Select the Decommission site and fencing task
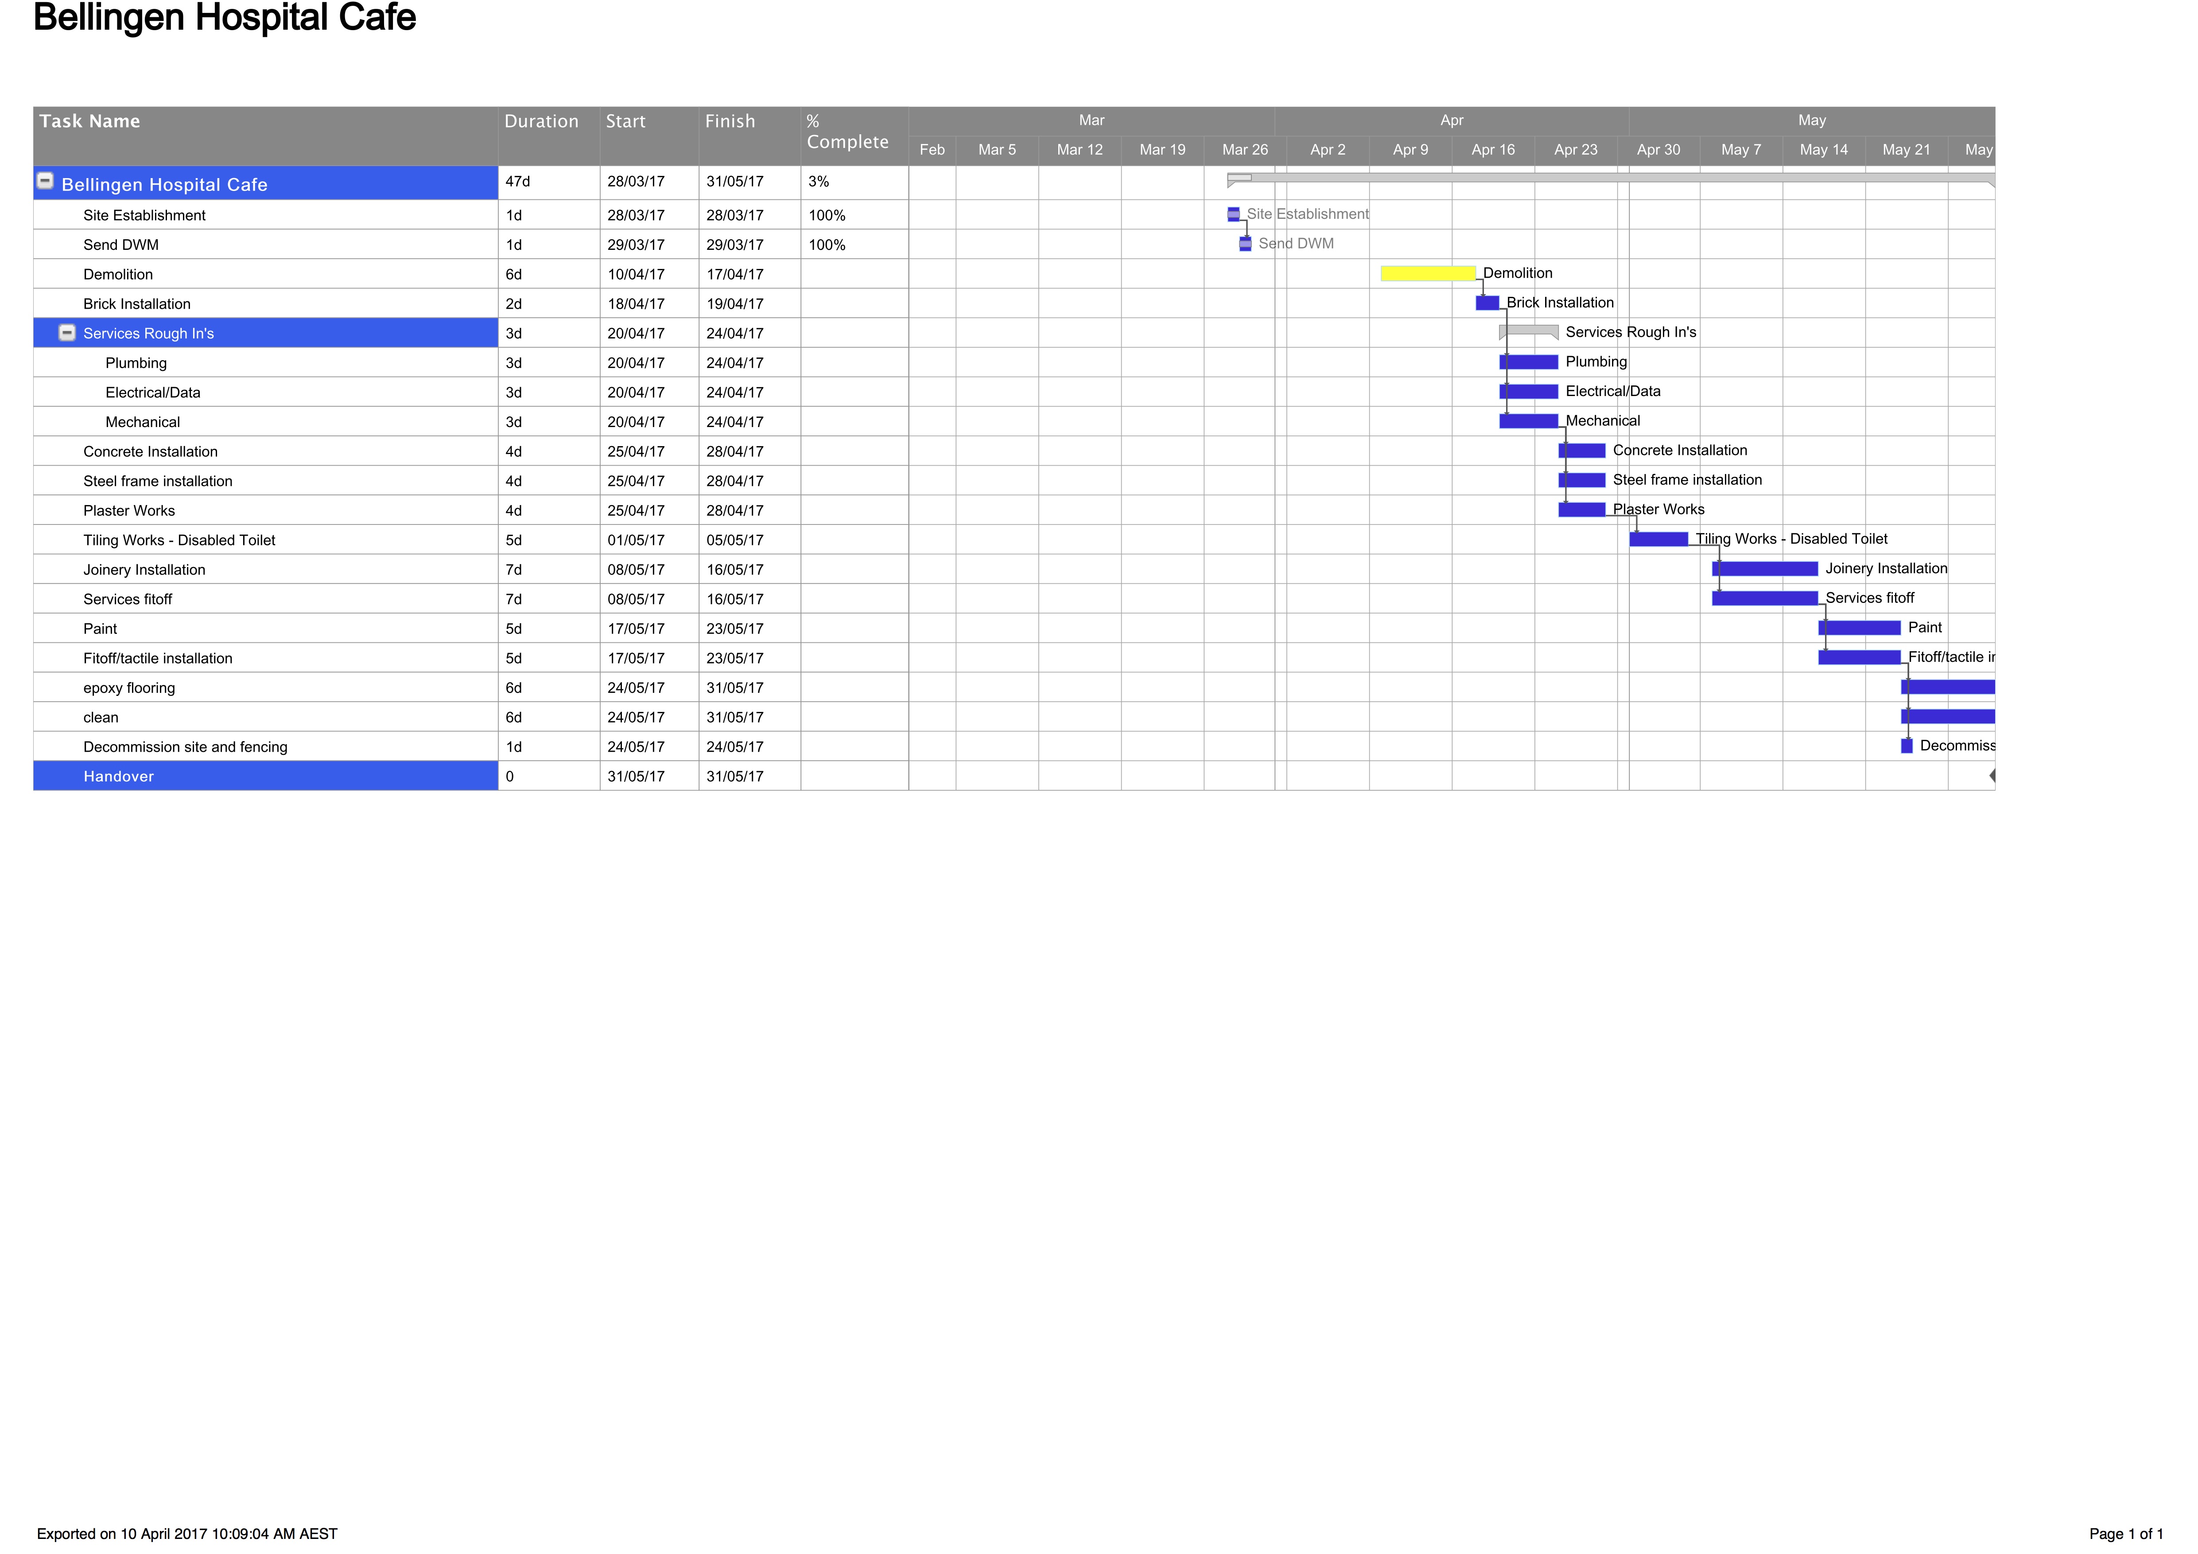 [185, 747]
